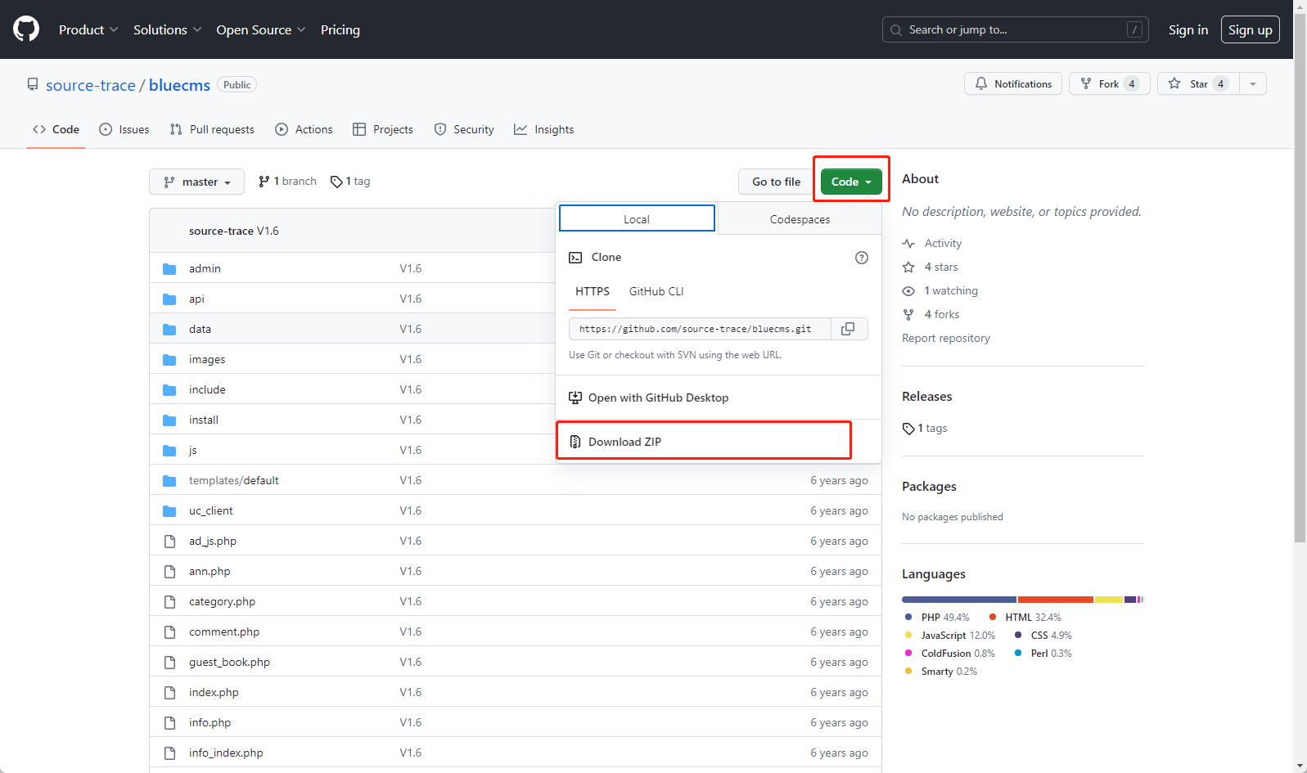
Task: Click the admin folder icon
Action: (x=169, y=269)
